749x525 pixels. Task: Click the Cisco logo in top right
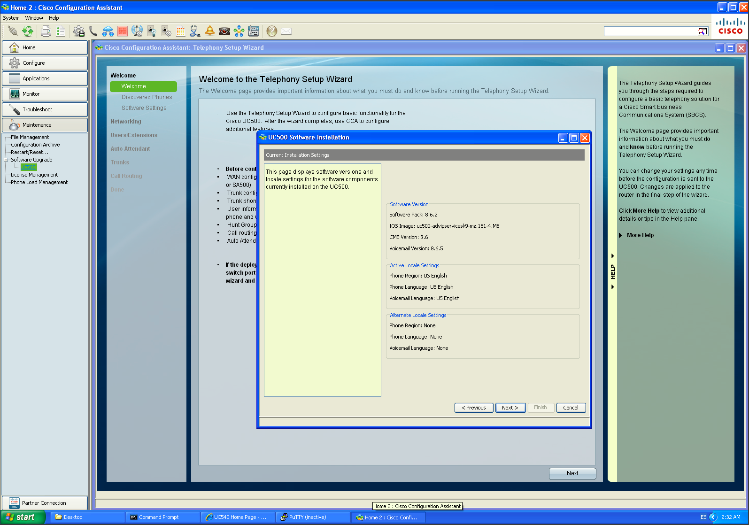click(x=730, y=26)
